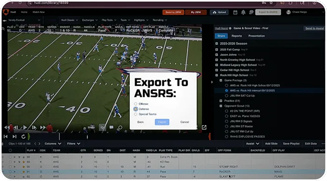Image resolution: width=327 pixels, height=181 pixels.
Task: Collapse the Game Footage (3) group
Action: pyautogui.click(x=220, y=80)
